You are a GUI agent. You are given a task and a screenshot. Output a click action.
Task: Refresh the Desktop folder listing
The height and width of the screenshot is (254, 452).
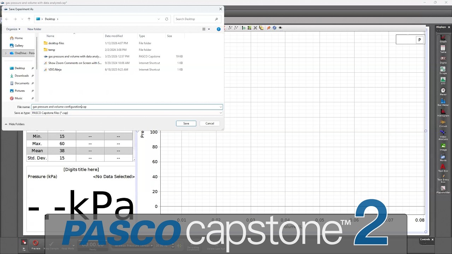[x=167, y=19]
